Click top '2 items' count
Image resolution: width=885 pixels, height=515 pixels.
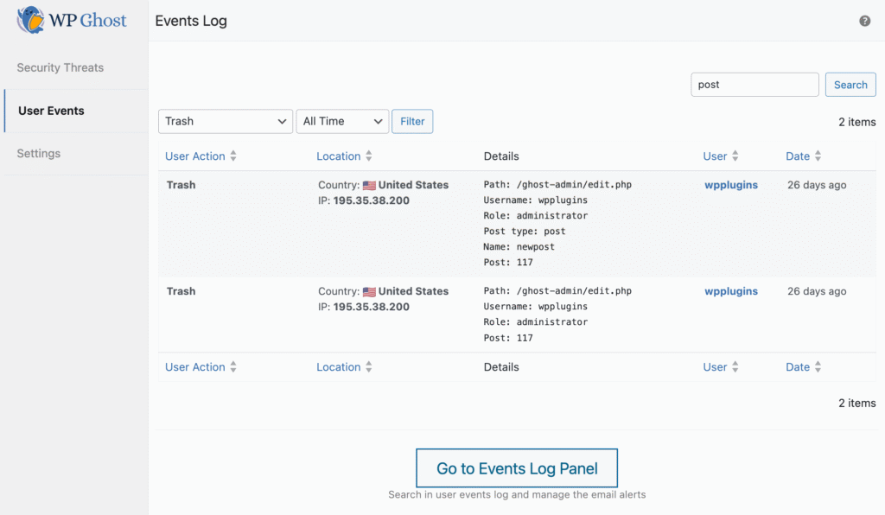coord(856,123)
